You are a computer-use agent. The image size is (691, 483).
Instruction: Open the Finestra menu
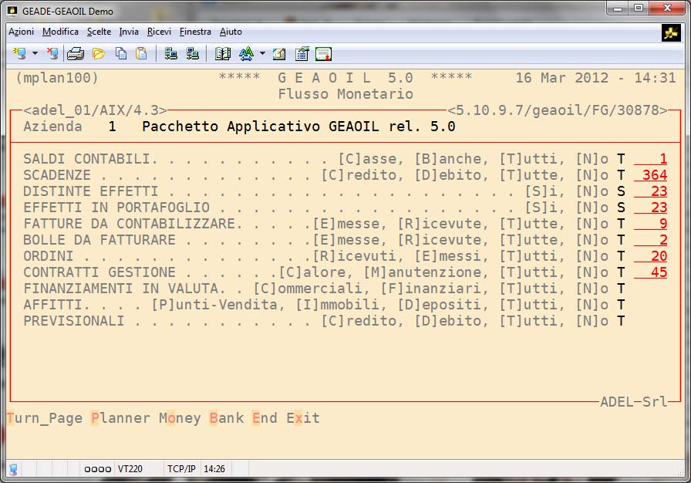[x=195, y=32]
